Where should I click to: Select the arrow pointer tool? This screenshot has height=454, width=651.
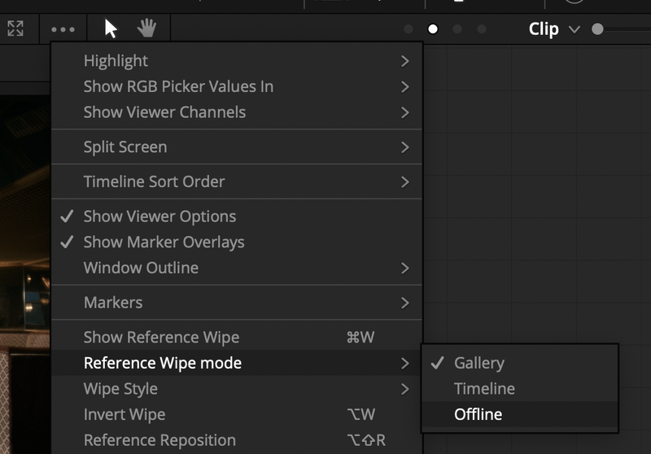(x=111, y=29)
